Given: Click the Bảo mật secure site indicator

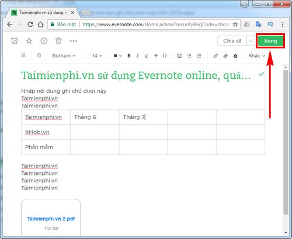Looking at the screenshot, I should (x=64, y=24).
